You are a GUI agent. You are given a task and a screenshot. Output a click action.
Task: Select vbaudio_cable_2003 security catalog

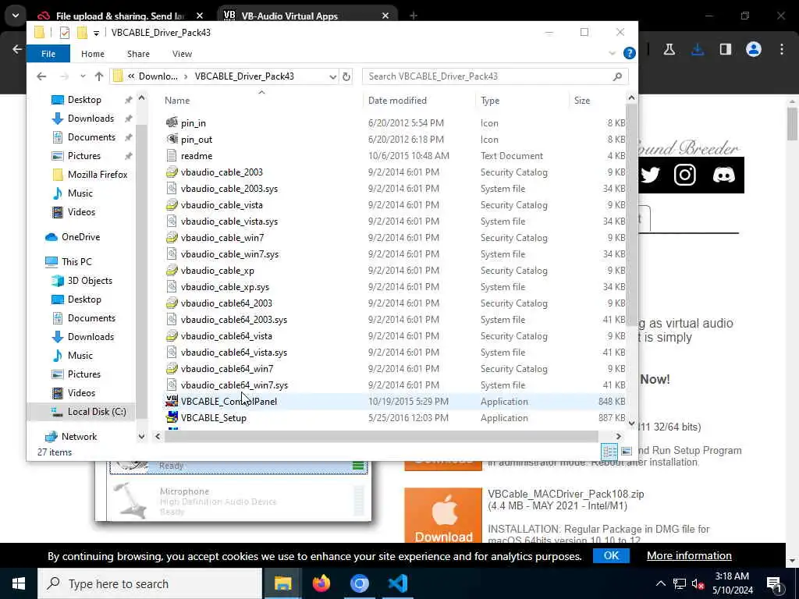222,172
